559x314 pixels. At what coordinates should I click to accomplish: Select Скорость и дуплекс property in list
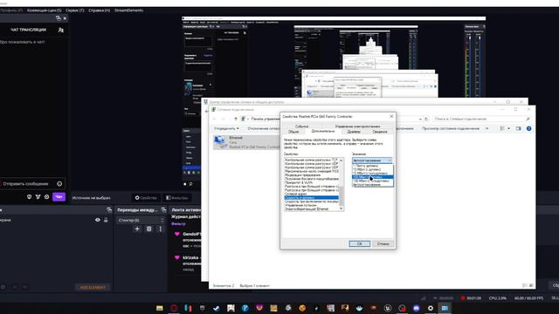point(311,198)
